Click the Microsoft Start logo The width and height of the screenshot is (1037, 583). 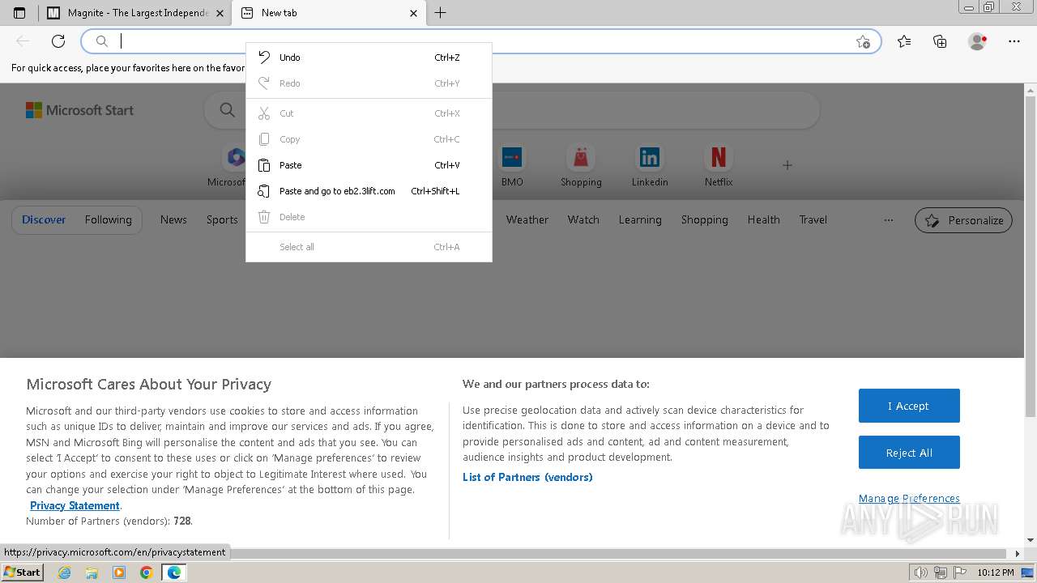click(79, 110)
